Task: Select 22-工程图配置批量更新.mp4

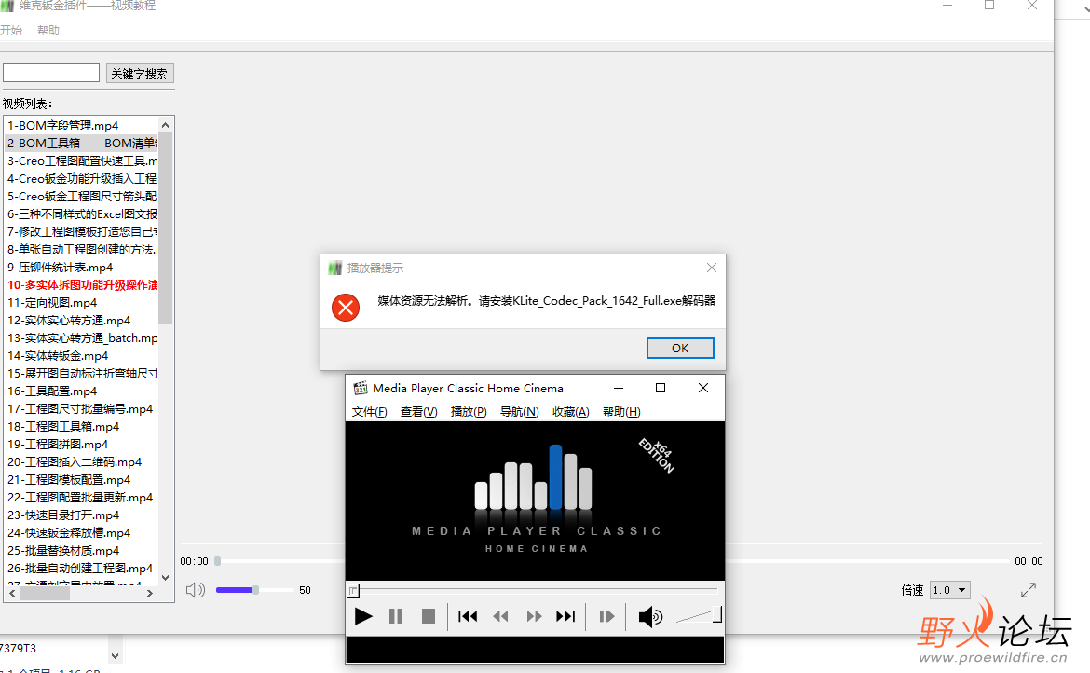Action: 81,498
